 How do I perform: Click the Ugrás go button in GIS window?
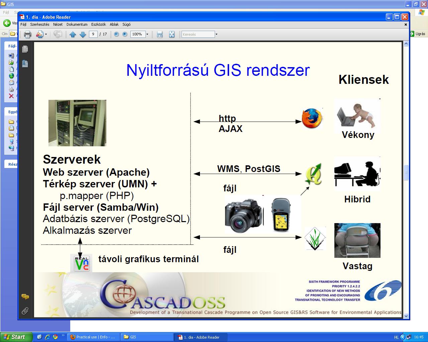click(x=418, y=34)
